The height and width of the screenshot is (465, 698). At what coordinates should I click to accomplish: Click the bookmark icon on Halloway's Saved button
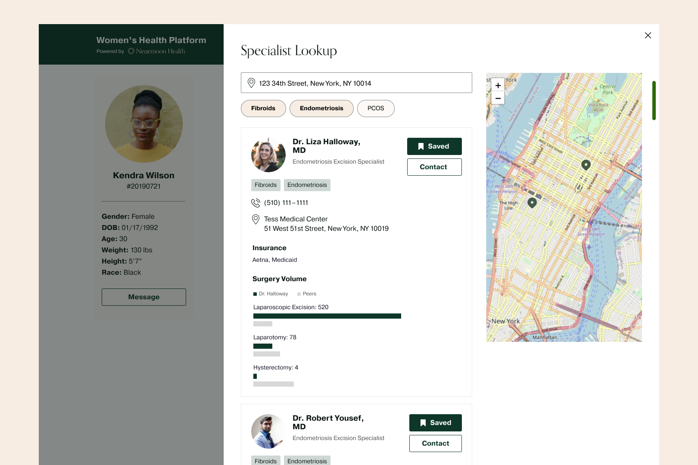click(421, 146)
